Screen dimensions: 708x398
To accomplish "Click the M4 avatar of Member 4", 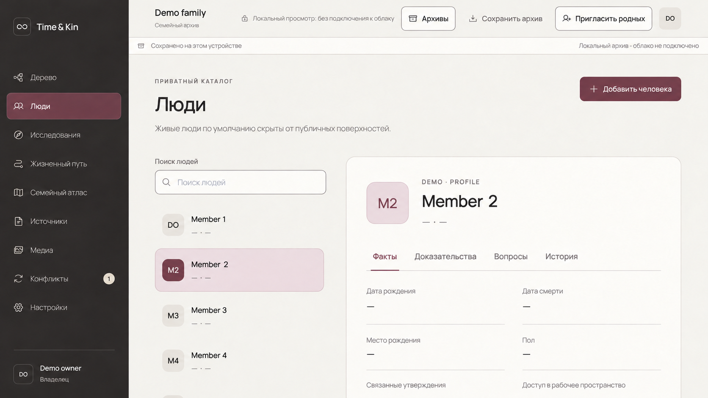I will (173, 361).
